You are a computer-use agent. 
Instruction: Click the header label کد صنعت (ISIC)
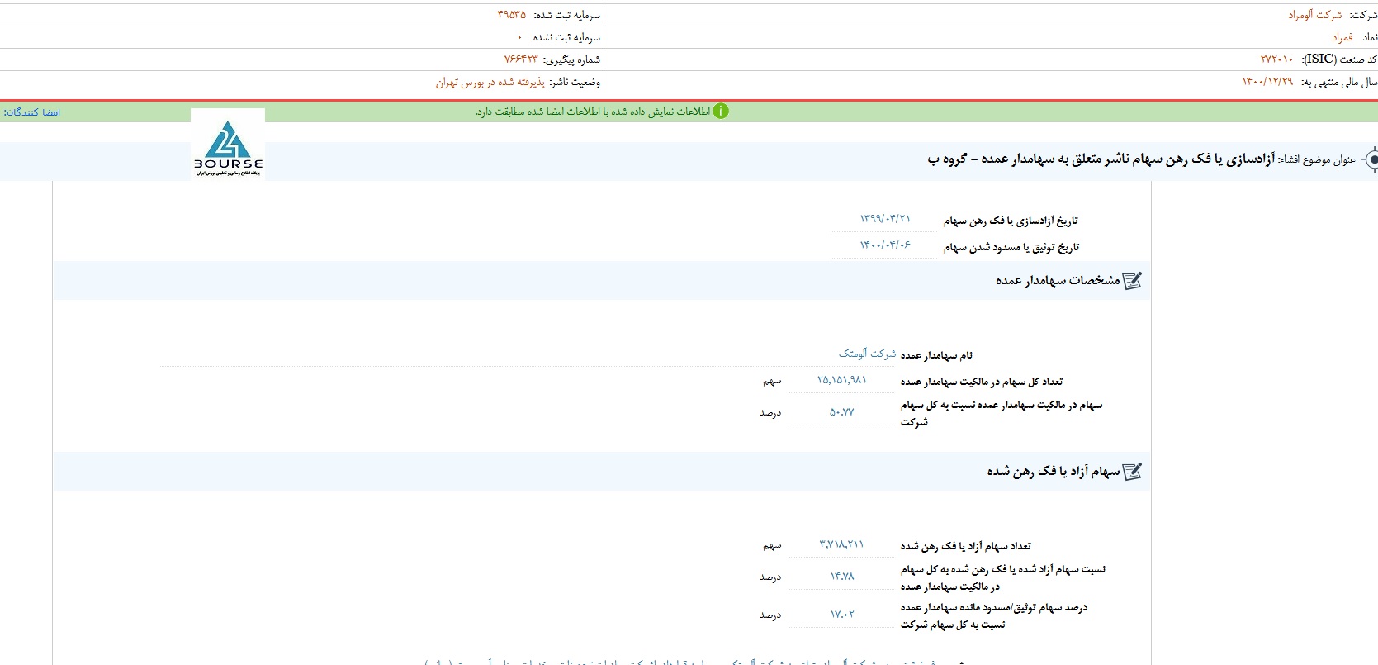click(1338, 59)
